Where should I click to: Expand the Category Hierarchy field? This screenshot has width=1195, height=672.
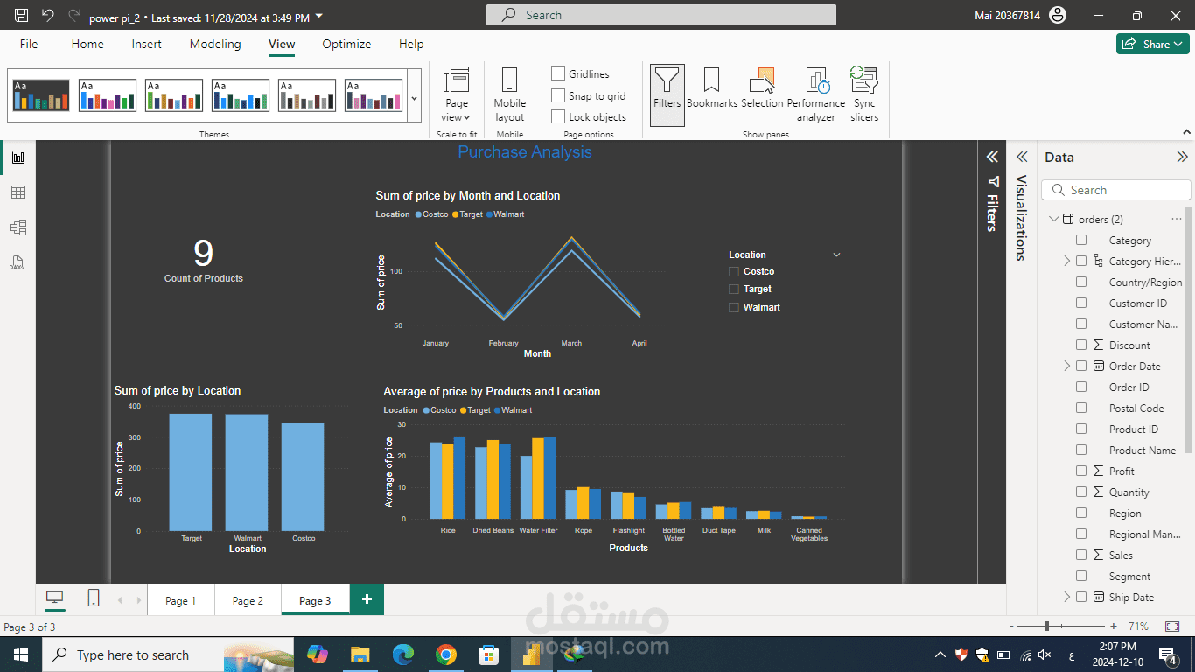pos(1066,261)
